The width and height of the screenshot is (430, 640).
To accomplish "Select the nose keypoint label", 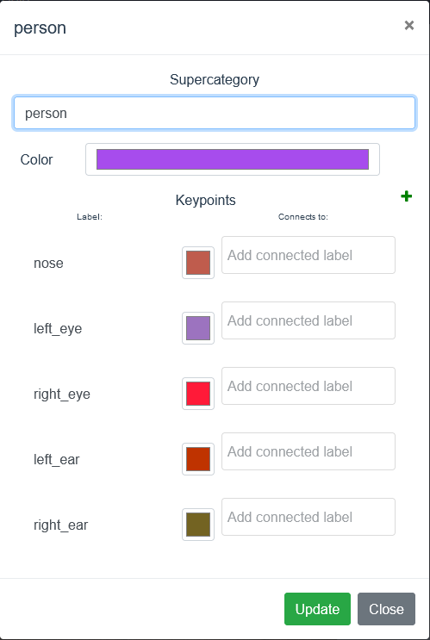I will coord(48,264).
